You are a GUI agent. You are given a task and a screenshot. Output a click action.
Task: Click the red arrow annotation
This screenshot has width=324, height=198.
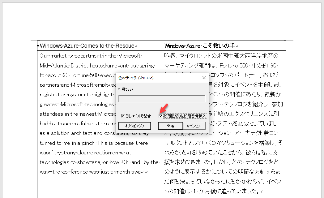[164, 109]
